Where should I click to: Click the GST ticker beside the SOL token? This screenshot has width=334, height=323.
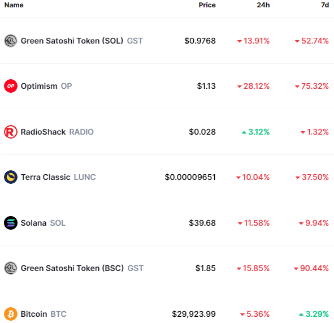pyautogui.click(x=135, y=41)
